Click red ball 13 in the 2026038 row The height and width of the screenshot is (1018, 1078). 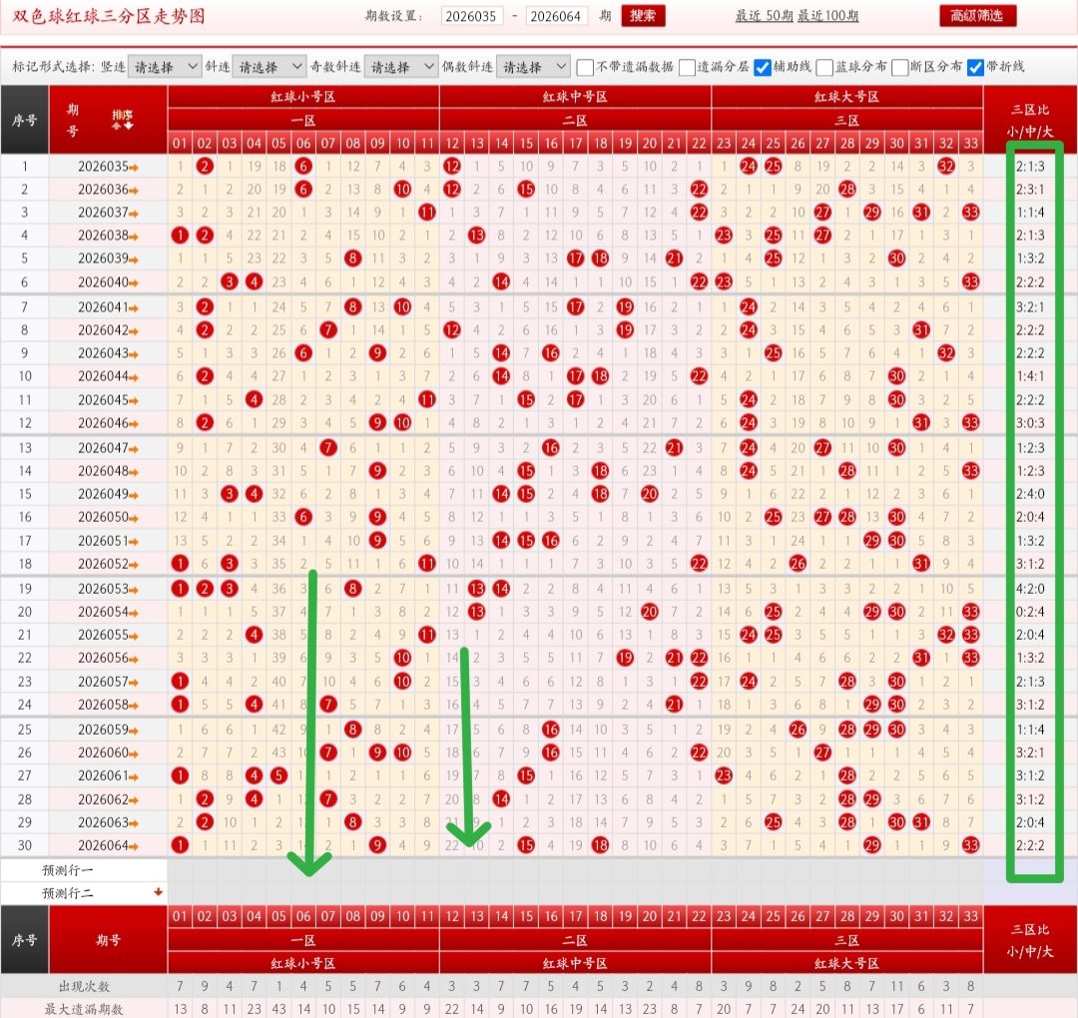476,236
